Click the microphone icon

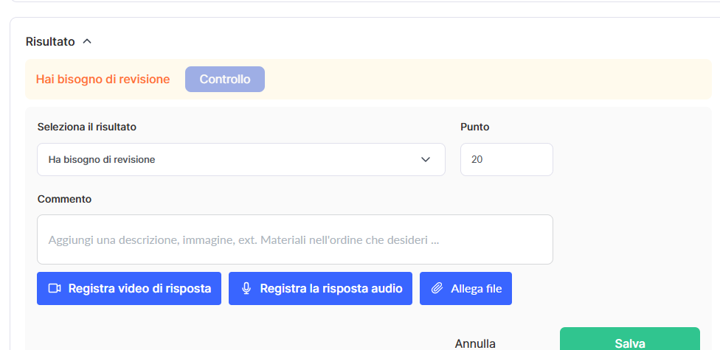pos(246,288)
